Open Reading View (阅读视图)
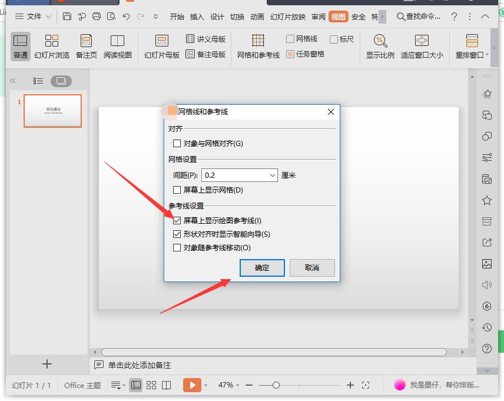This screenshot has height=401, width=504. point(117,46)
